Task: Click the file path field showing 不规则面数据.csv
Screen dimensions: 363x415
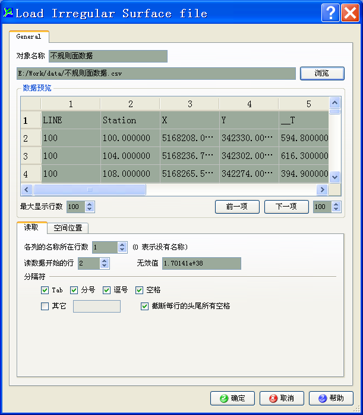Action: tap(156, 73)
